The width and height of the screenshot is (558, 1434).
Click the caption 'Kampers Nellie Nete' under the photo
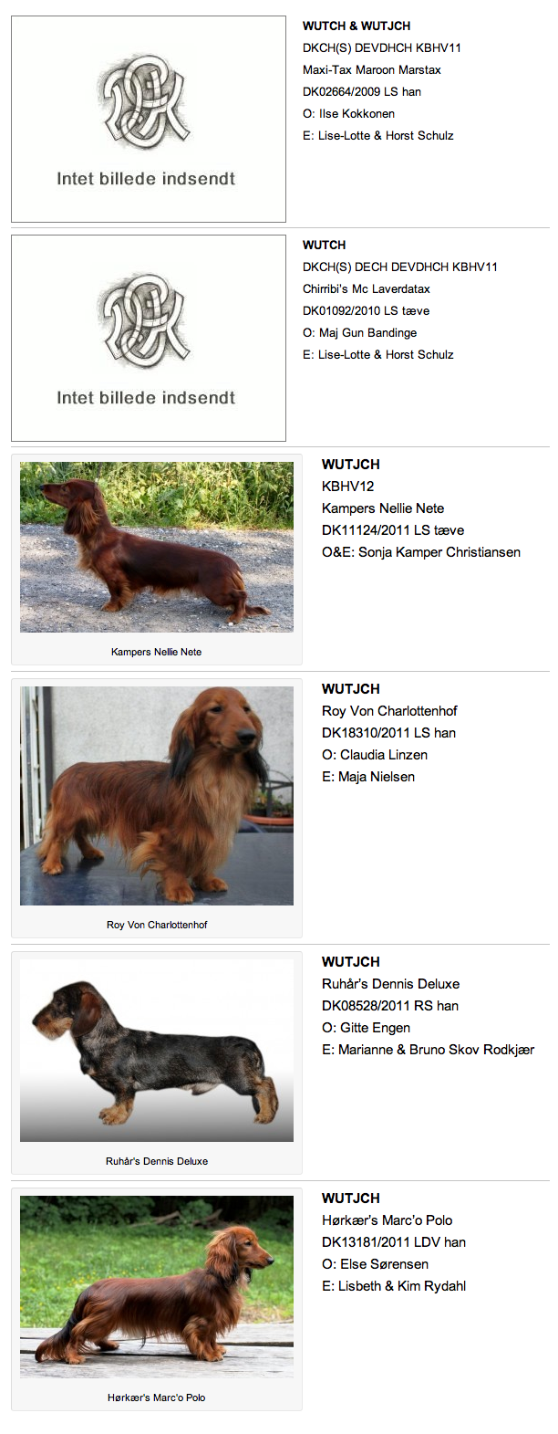(157, 652)
